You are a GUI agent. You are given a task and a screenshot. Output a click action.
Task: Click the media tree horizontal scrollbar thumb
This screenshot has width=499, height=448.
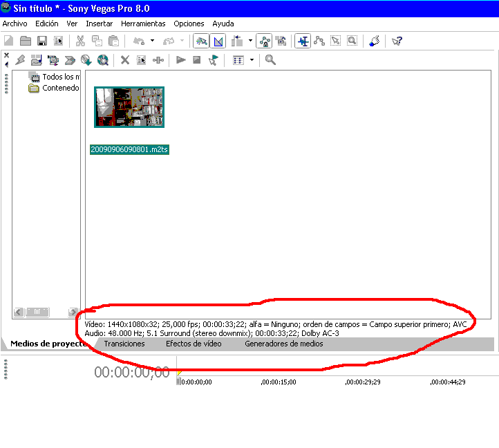point(38,312)
